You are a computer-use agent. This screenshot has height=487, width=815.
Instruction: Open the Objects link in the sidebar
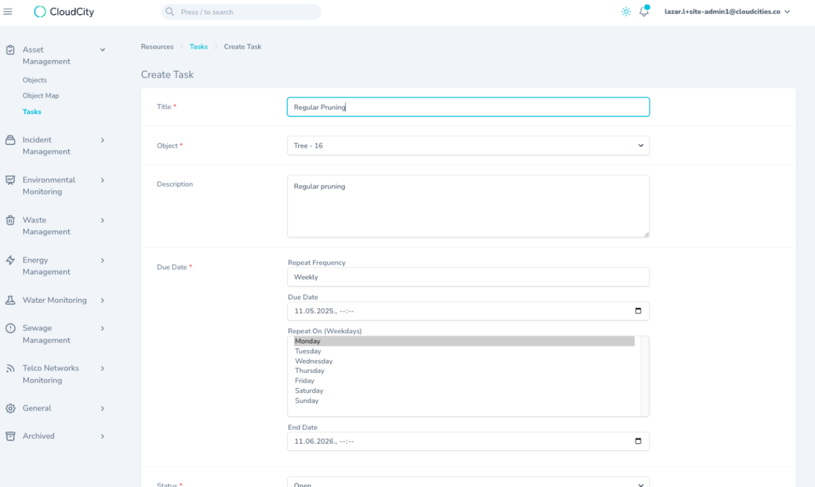click(x=34, y=80)
